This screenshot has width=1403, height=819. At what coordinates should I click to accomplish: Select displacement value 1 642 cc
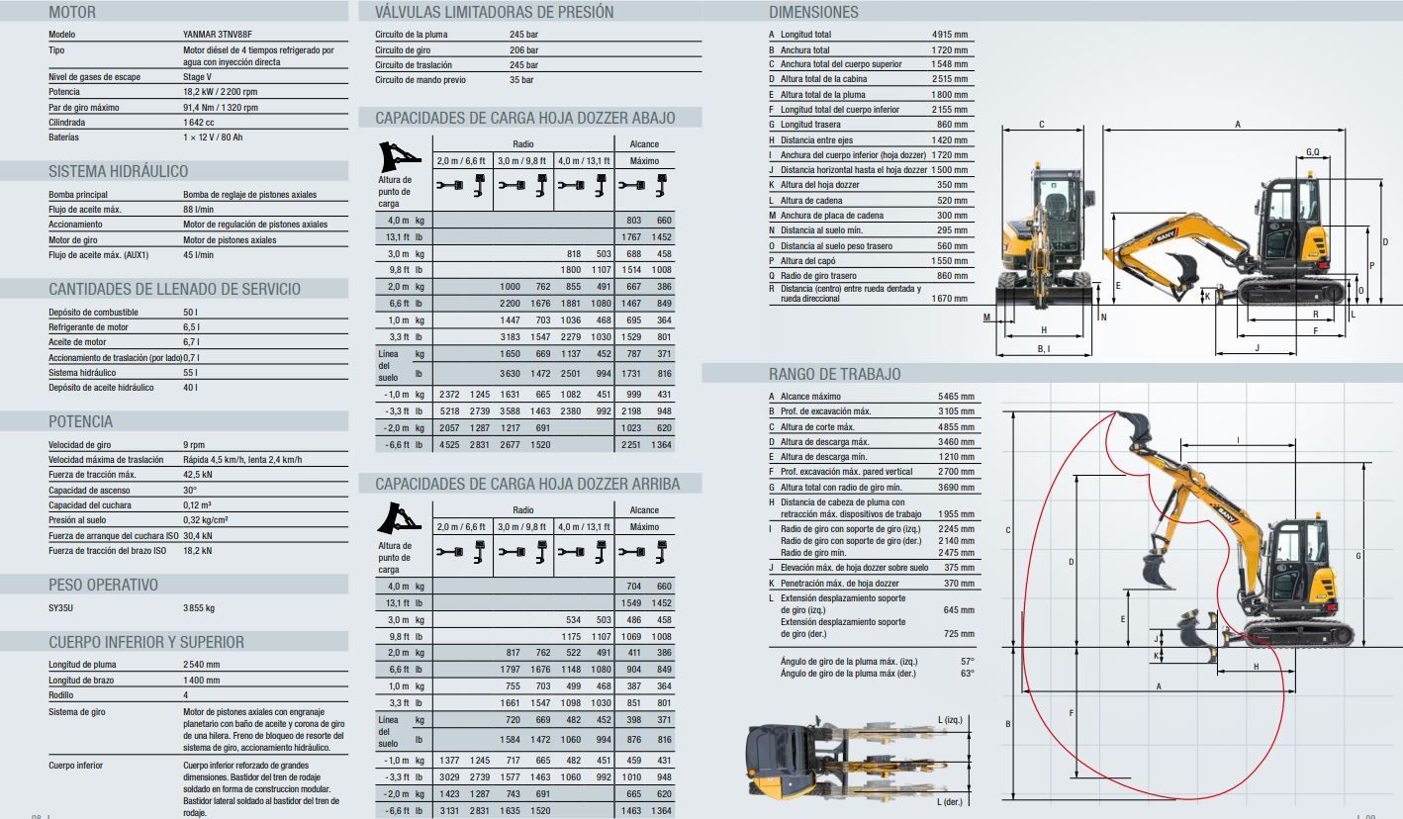[199, 123]
